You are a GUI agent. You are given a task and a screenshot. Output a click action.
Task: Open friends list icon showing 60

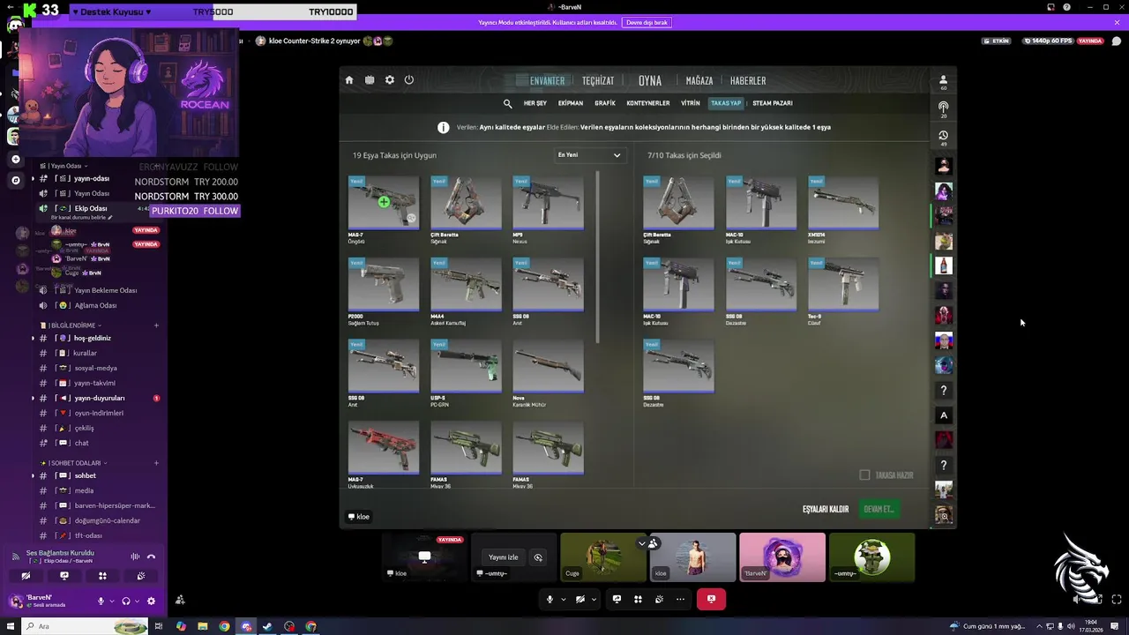click(x=943, y=81)
